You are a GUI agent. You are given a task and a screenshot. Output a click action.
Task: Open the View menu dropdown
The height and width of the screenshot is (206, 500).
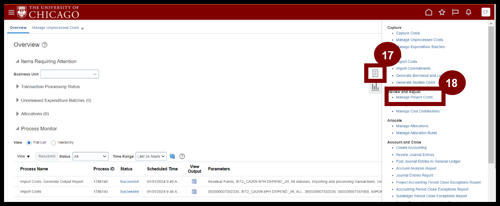click(x=23, y=156)
